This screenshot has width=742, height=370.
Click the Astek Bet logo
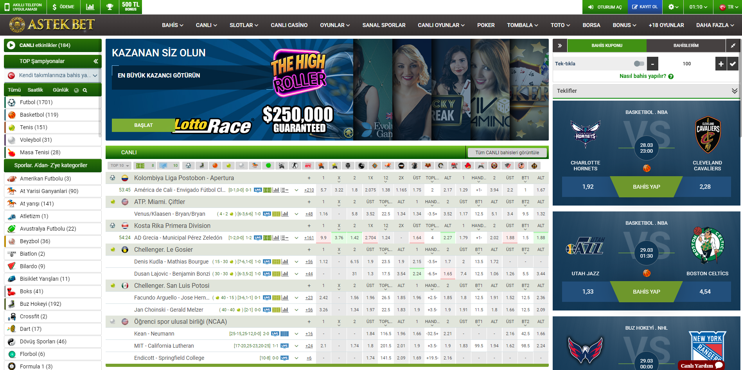click(52, 25)
